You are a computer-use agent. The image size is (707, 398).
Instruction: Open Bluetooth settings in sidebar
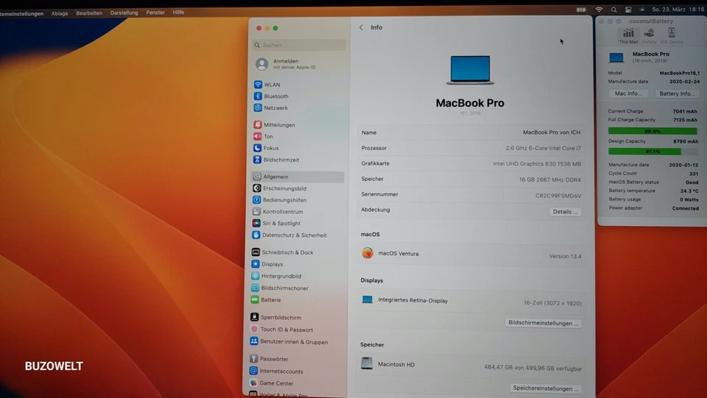[272, 96]
